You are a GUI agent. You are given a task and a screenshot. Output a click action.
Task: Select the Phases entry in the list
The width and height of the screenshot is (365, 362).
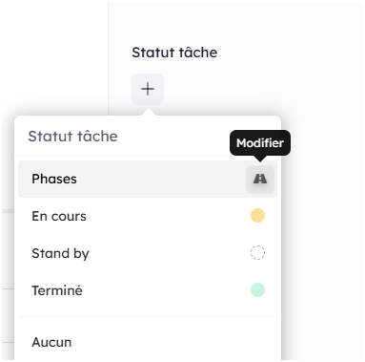click(148, 179)
